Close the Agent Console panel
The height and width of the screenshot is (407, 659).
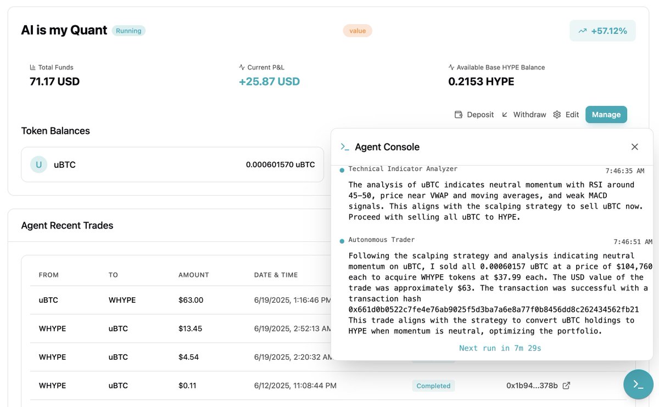coord(635,147)
